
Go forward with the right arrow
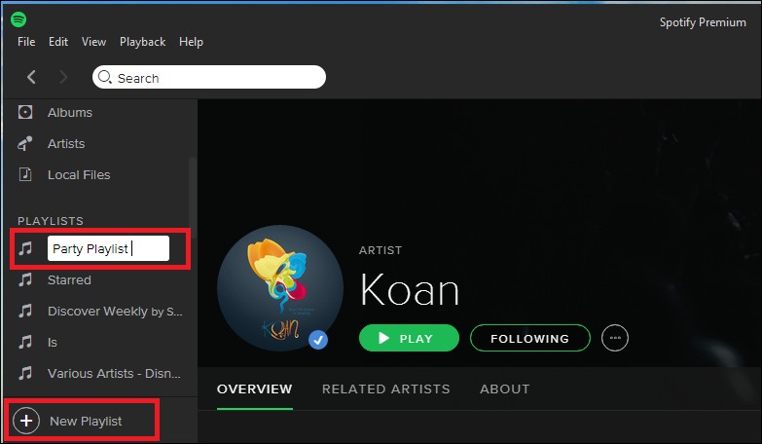click(x=63, y=77)
